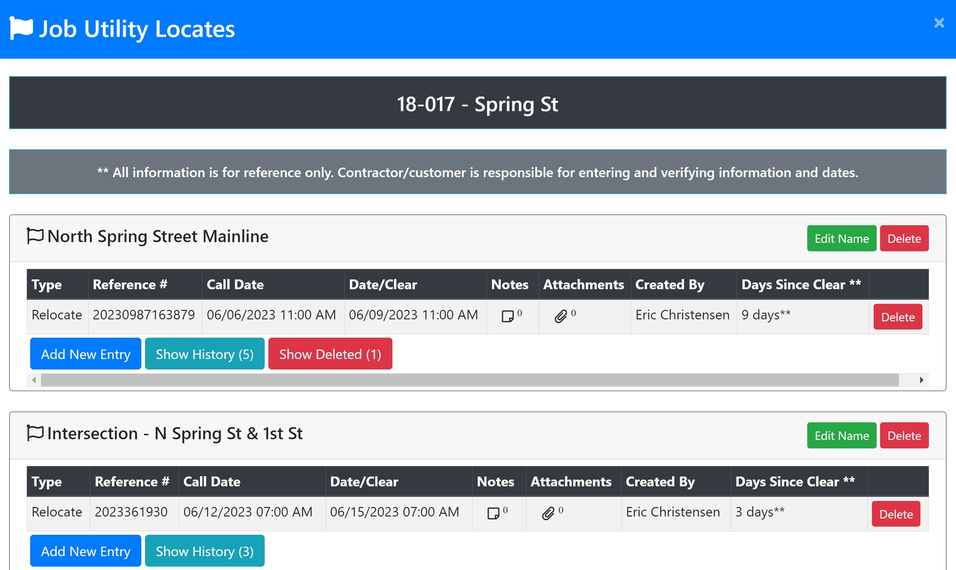Show History (5) for North Spring Street Mainline
The image size is (956, 570).
[204, 354]
